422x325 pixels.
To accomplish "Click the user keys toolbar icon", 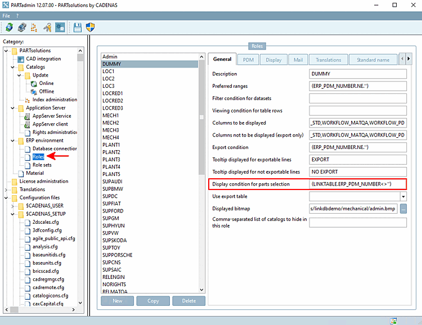I will [x=47, y=27].
